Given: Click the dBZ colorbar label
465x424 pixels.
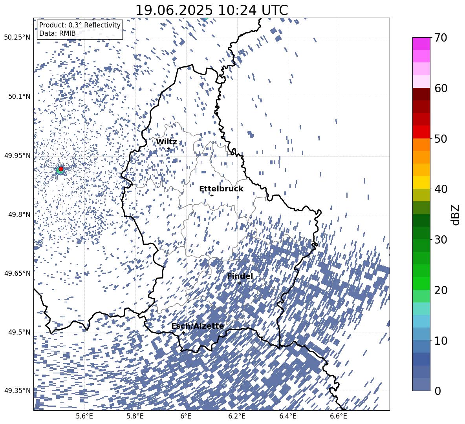Looking at the screenshot, I should (456, 215).
